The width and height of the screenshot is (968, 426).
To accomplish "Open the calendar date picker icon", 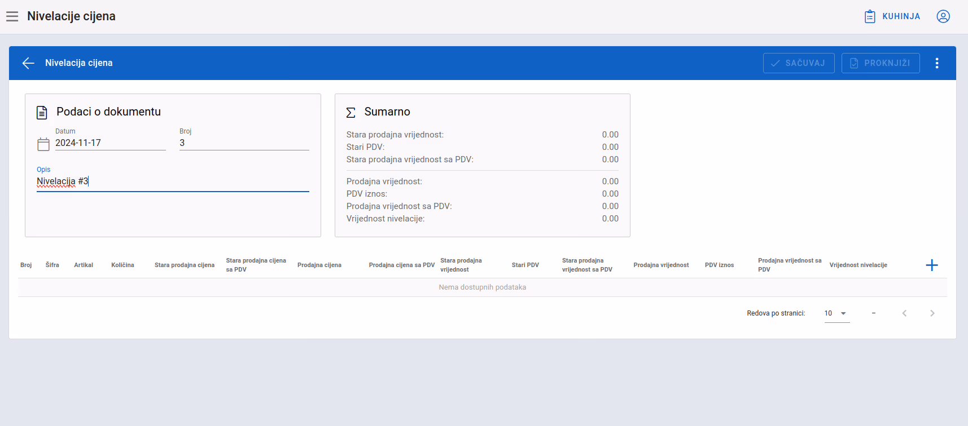I will tap(43, 144).
